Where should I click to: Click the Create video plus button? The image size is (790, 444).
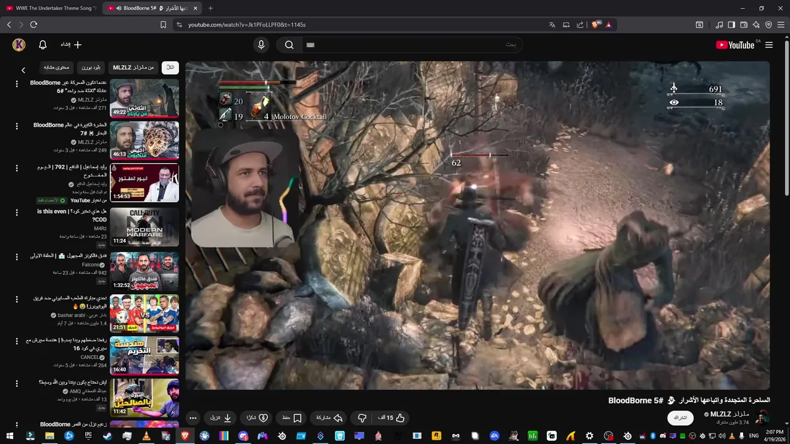[72, 44]
